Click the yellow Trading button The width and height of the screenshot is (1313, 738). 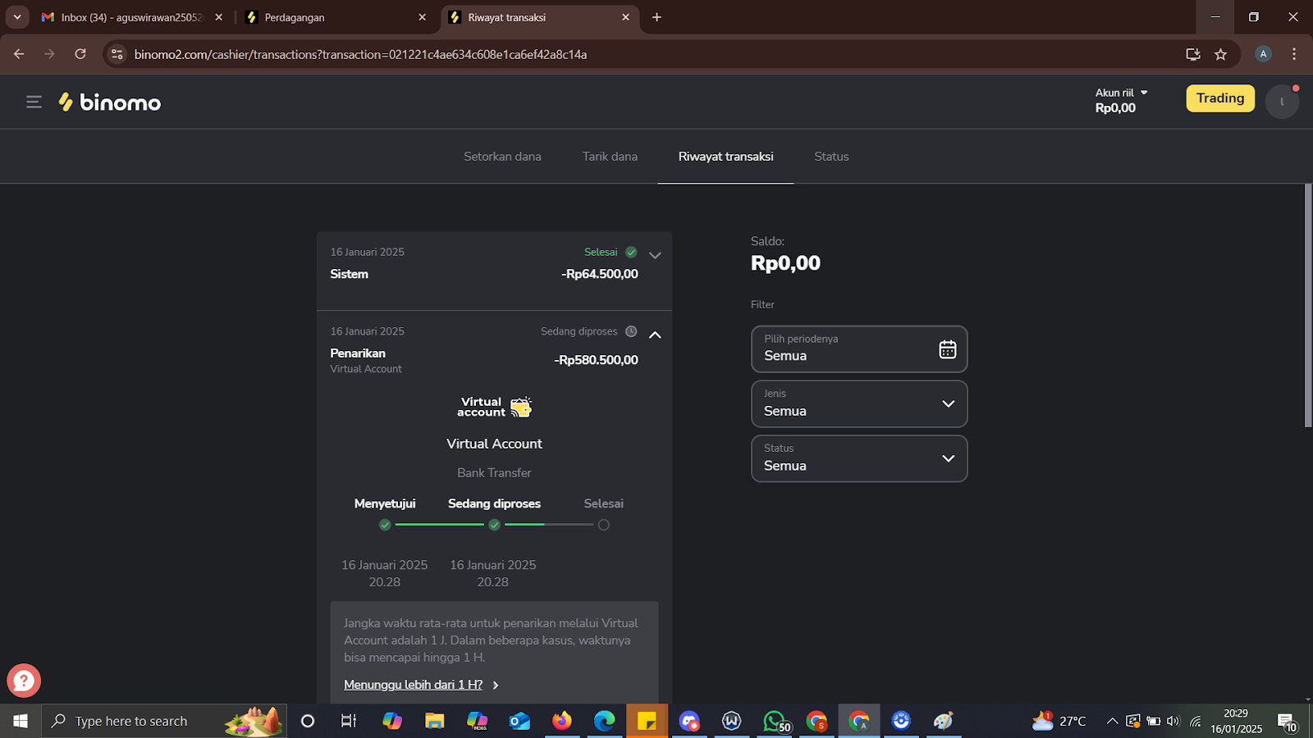click(x=1219, y=98)
